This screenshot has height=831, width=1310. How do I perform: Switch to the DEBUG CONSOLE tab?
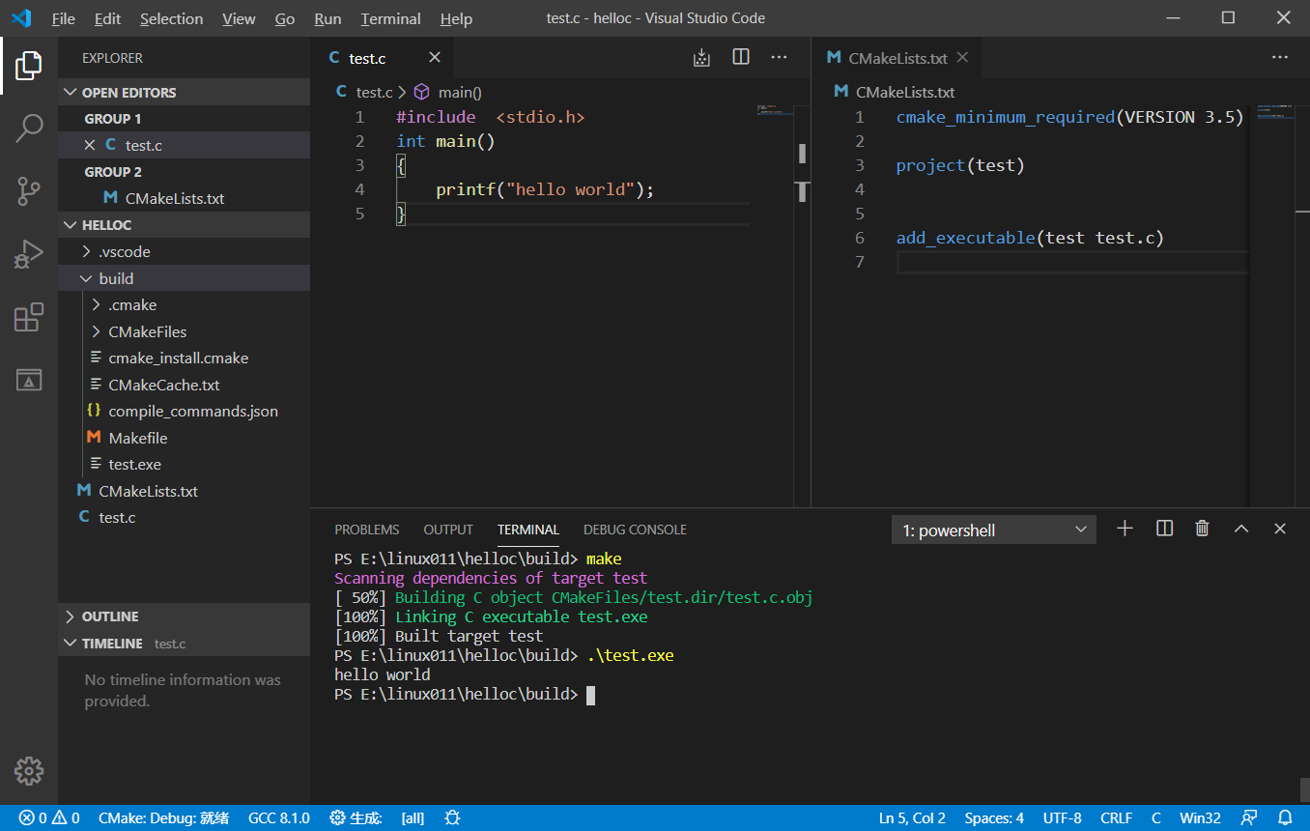click(635, 529)
